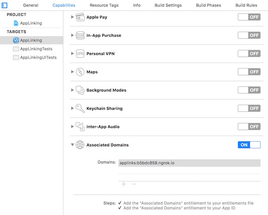Click the Apple Pay card icon
268x215 pixels.
pyautogui.click(x=80, y=17)
